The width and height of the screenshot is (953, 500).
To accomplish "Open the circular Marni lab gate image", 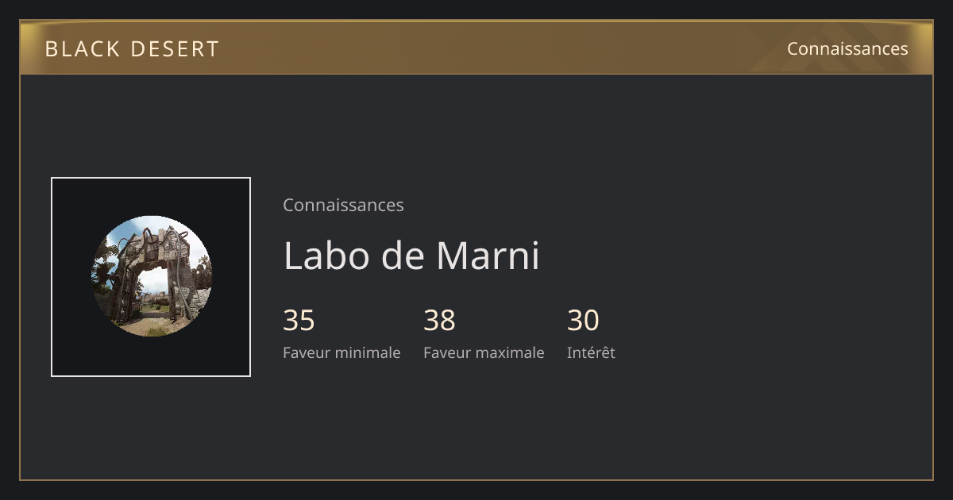I will pyautogui.click(x=152, y=276).
